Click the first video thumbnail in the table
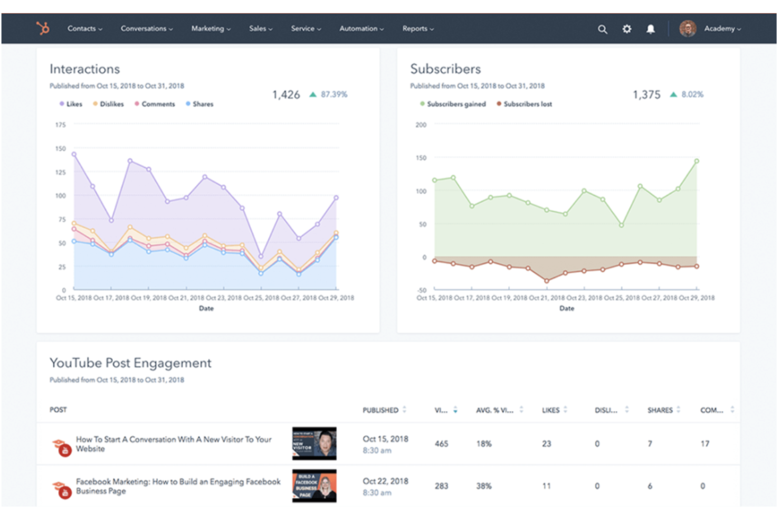 (x=314, y=443)
